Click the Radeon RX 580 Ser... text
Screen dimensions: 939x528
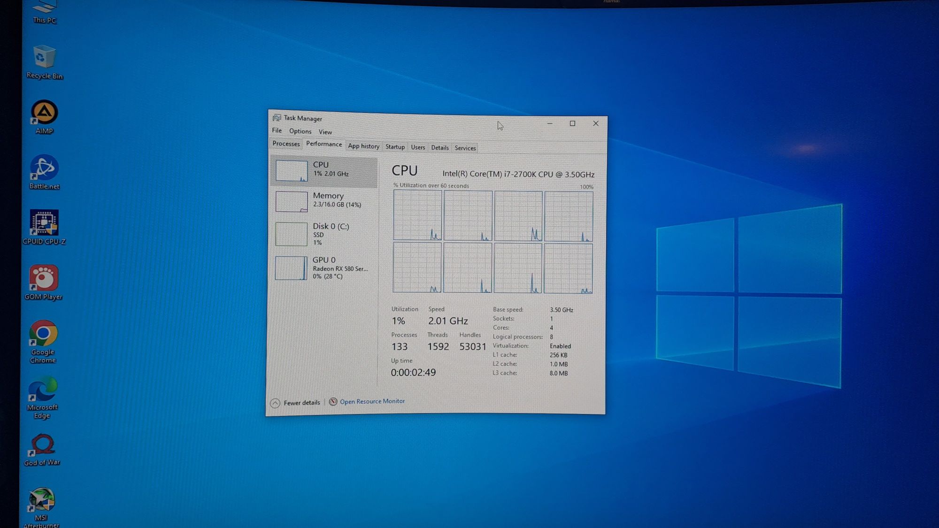(340, 269)
